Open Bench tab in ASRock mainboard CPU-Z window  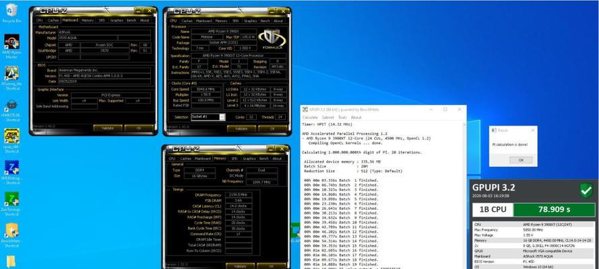tap(131, 20)
